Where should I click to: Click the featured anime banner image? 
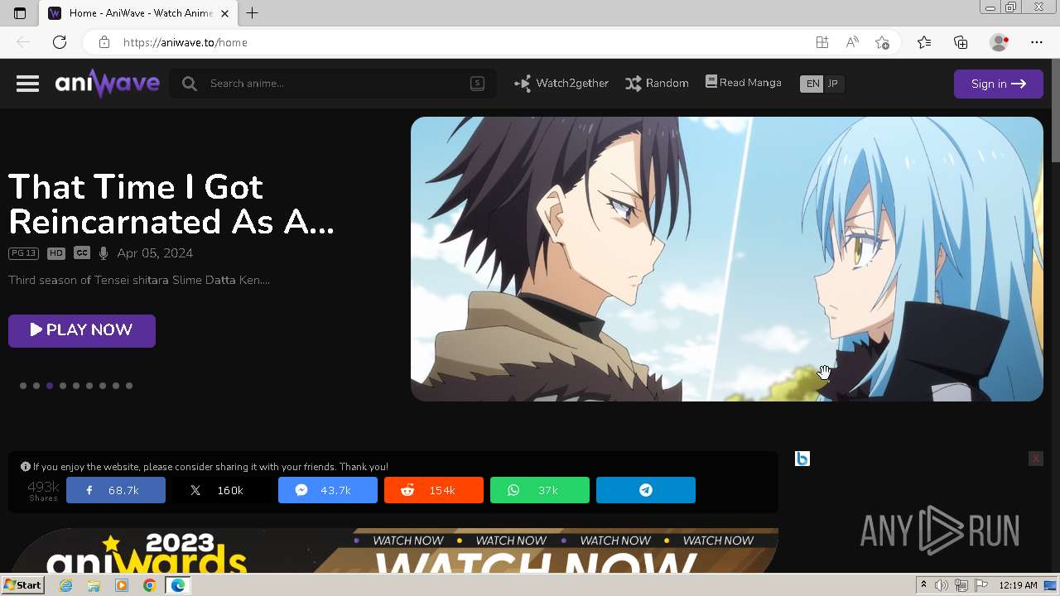pyautogui.click(x=727, y=259)
